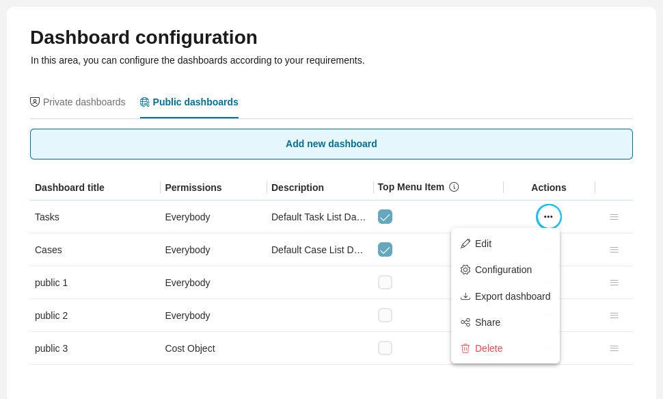Enable Top Menu Item for public 1
This screenshot has width=663, height=399.
pos(385,282)
